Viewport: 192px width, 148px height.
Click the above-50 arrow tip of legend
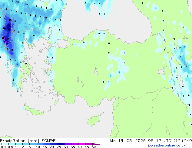[96, 144]
